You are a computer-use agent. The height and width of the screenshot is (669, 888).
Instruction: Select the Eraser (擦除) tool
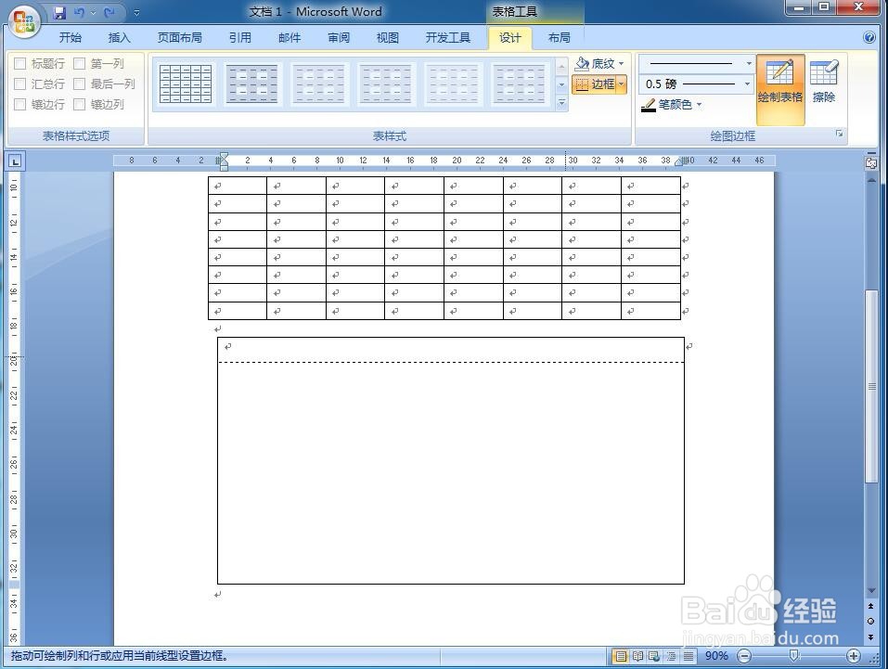pos(825,84)
